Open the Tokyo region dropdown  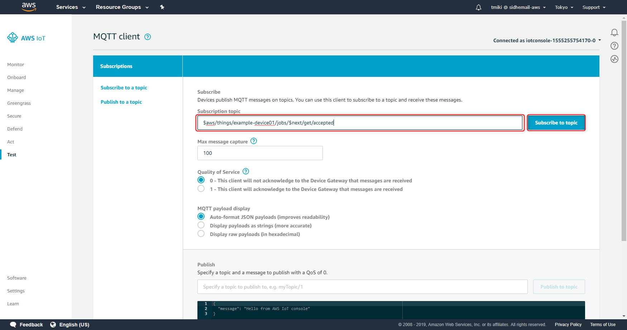564,7
